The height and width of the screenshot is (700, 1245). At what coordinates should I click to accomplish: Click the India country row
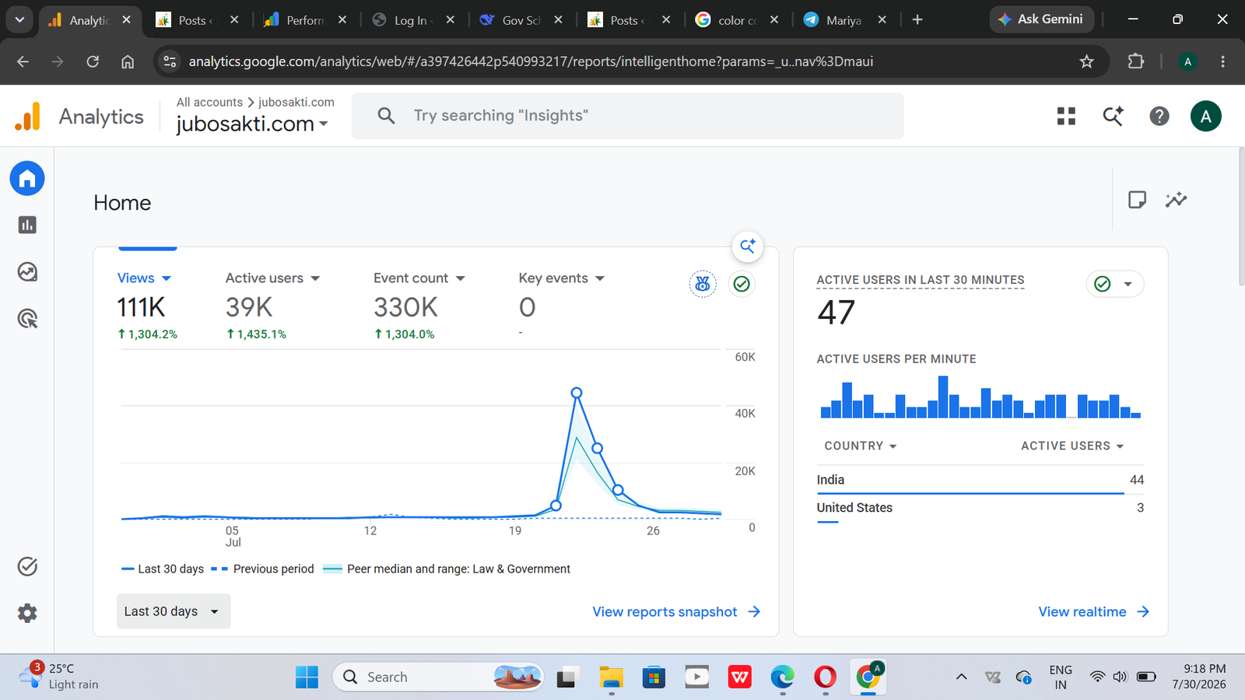[x=980, y=480]
